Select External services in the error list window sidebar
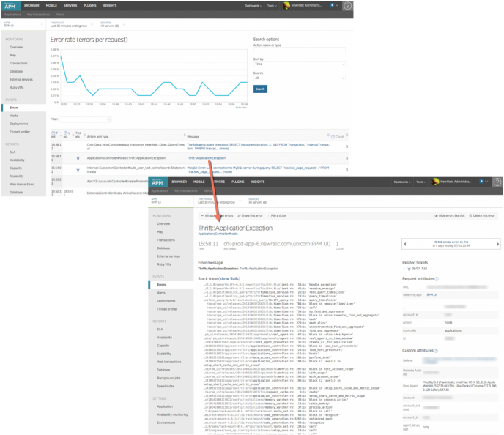 pos(21,79)
